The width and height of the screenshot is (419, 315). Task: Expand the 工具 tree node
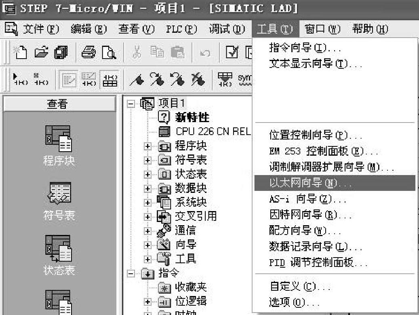click(x=147, y=259)
